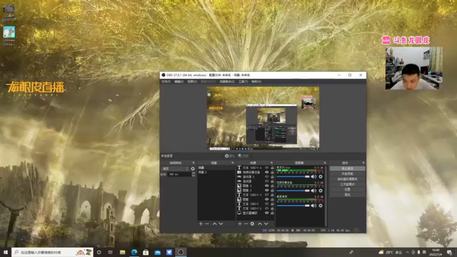Screen dimensions: 457x257
Task: Open the 编辑(E) menu
Action: coord(179,82)
